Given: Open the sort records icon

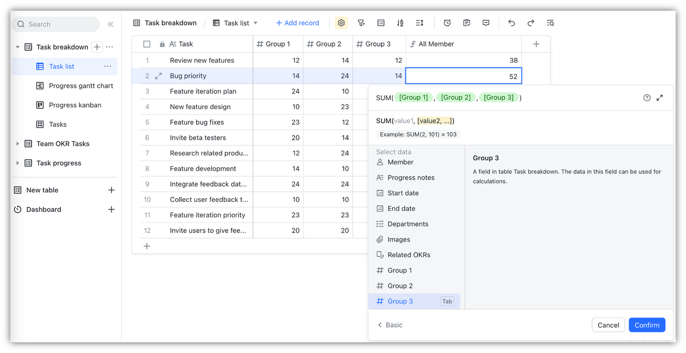Looking at the screenshot, I should 400,23.
